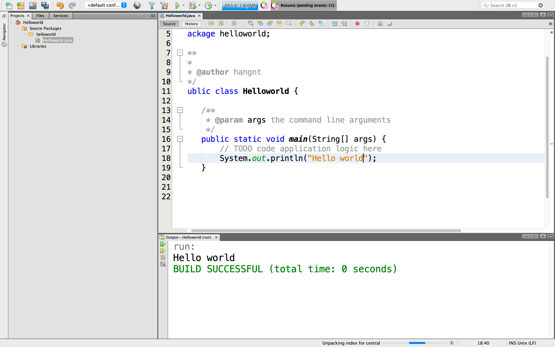This screenshot has width=555, height=347.
Task: Click the Open Project icon
Action: click(33, 5)
